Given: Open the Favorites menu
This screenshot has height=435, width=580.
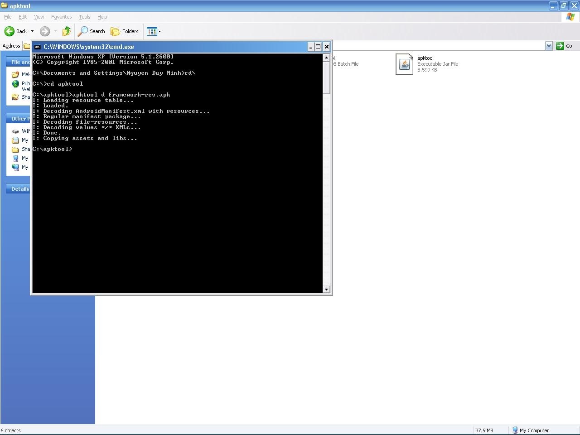Looking at the screenshot, I should (61, 17).
